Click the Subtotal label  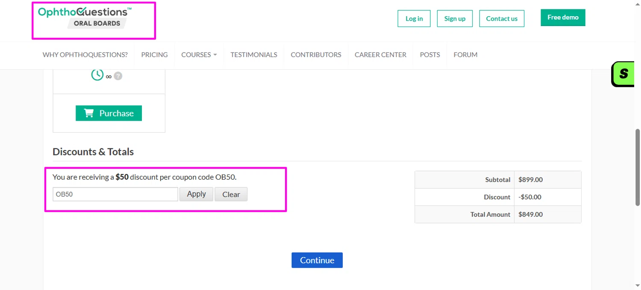click(498, 180)
